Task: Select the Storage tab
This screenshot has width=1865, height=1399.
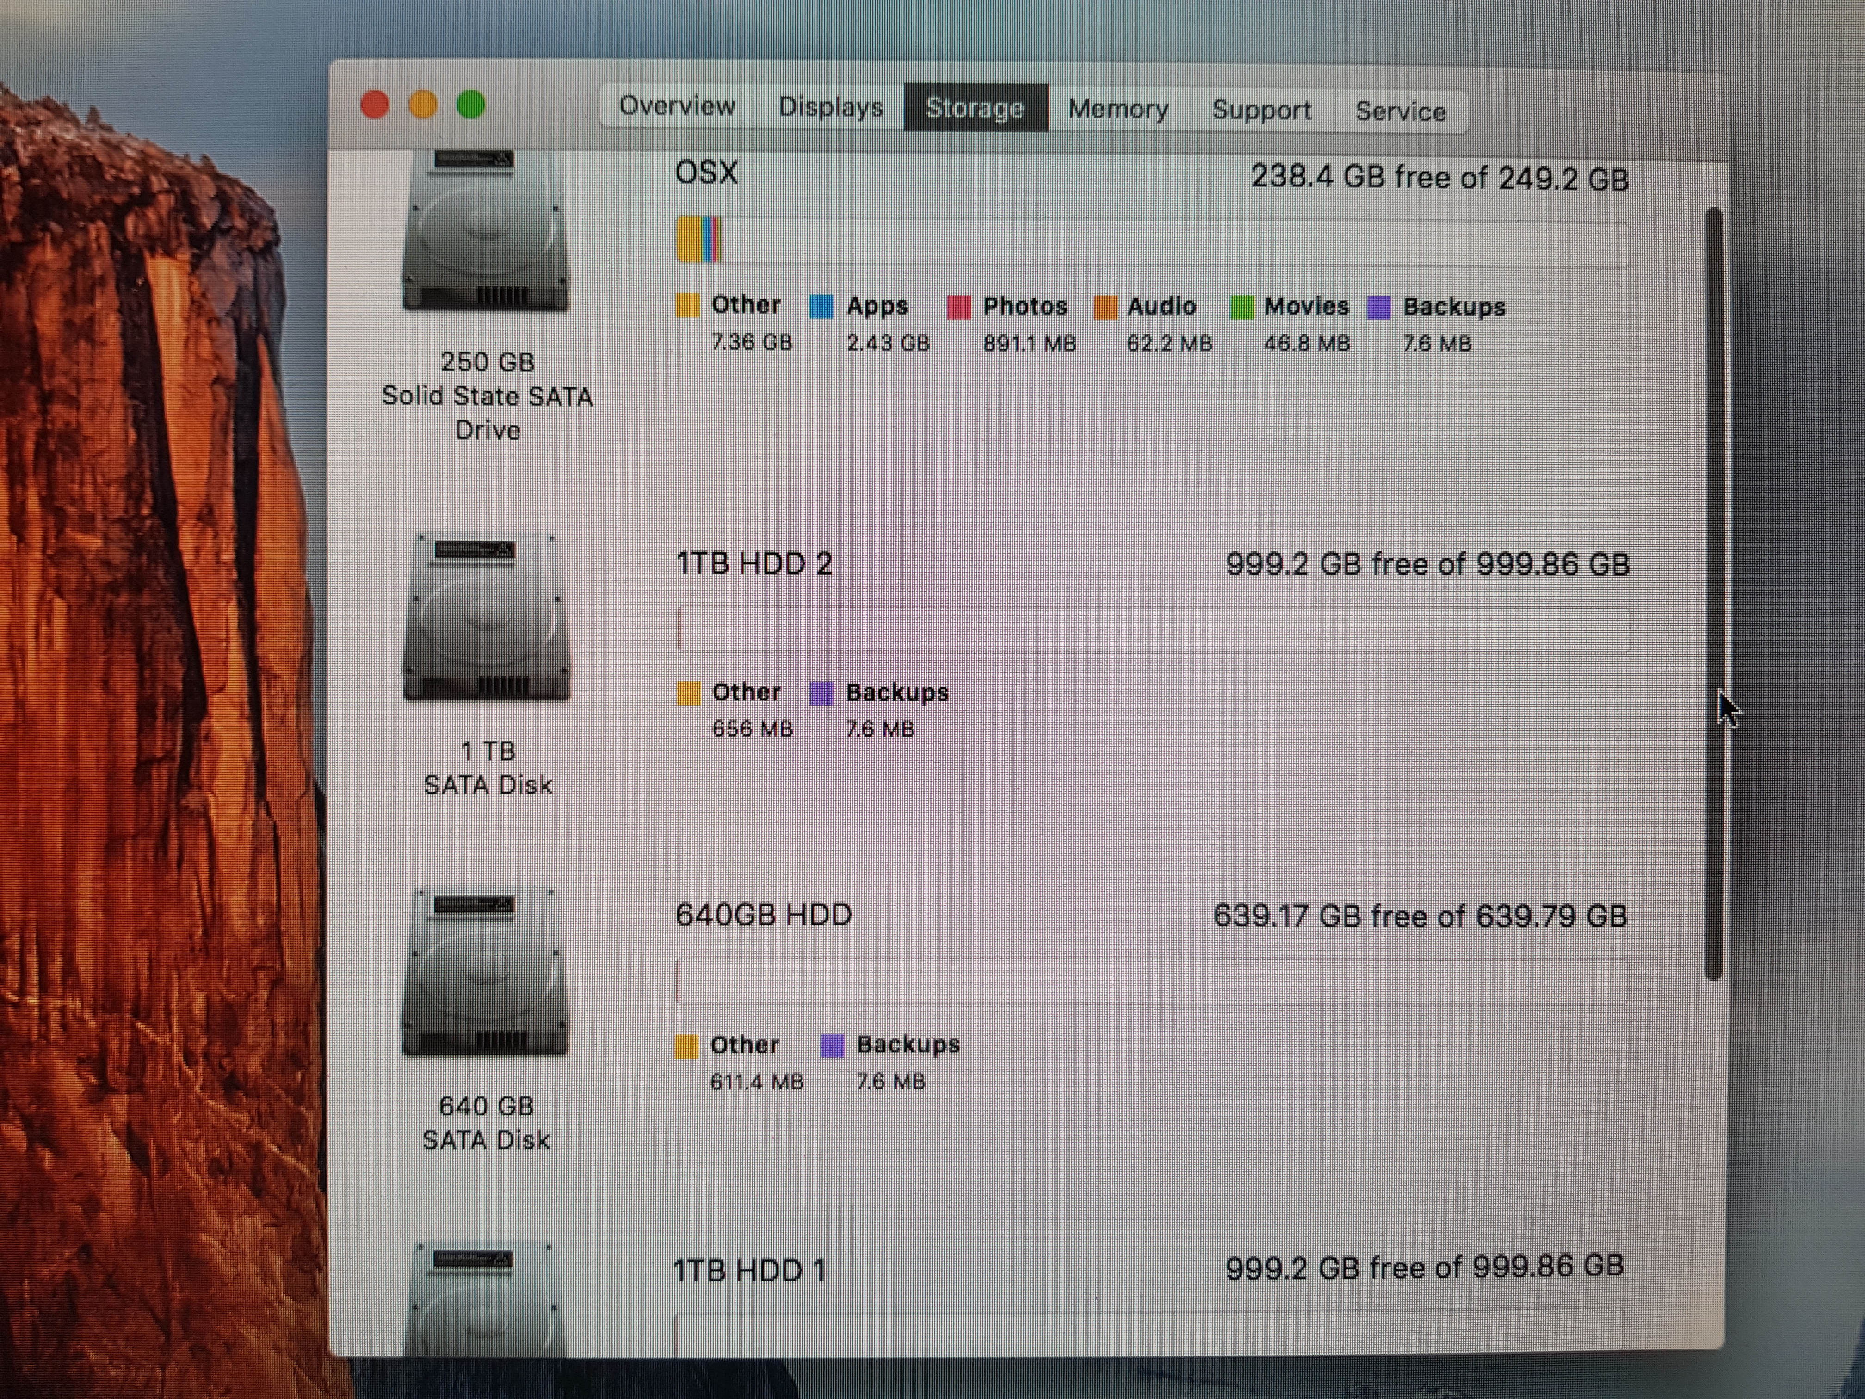Action: tap(976, 108)
